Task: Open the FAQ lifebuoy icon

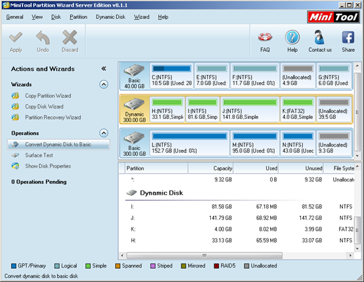Action: click(265, 37)
